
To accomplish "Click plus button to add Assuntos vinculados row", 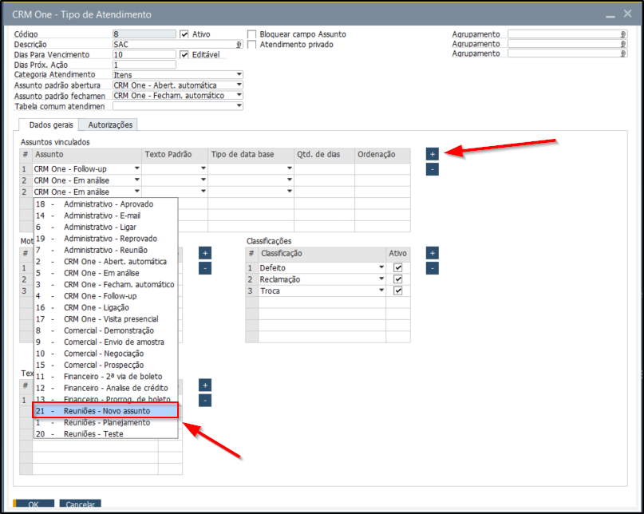I will pos(432,153).
